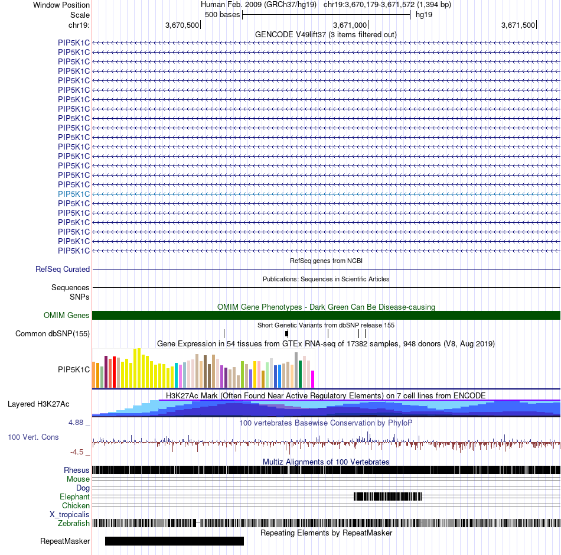The height and width of the screenshot is (555, 561).
Task: Click the 'SNPs' label under Sequences
Action: click(x=80, y=297)
